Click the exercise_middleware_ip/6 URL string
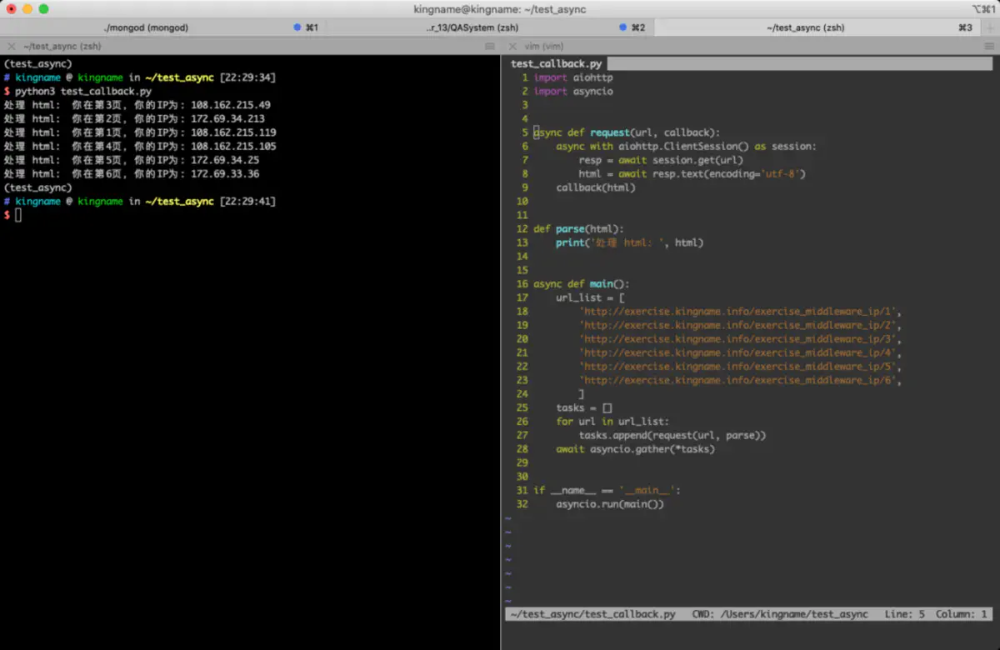Screen dimensions: 1000x650 (x=739, y=380)
